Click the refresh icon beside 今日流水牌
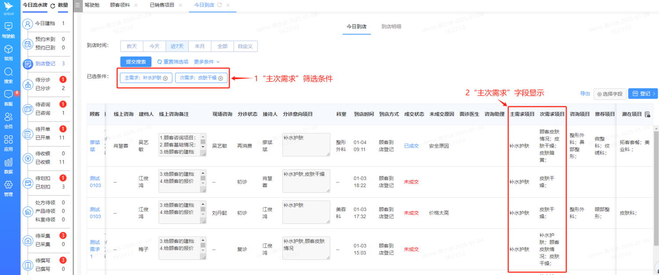 pyautogui.click(x=52, y=6)
